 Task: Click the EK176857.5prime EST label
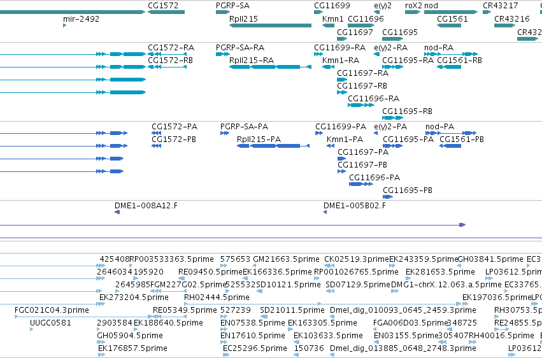[132, 348]
